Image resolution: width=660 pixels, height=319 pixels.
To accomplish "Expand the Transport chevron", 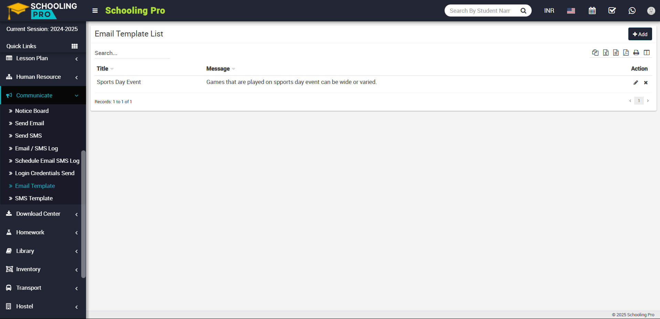I will click(76, 288).
